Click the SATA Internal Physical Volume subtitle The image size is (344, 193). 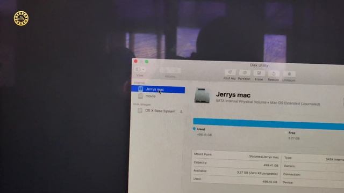[x=268, y=102]
